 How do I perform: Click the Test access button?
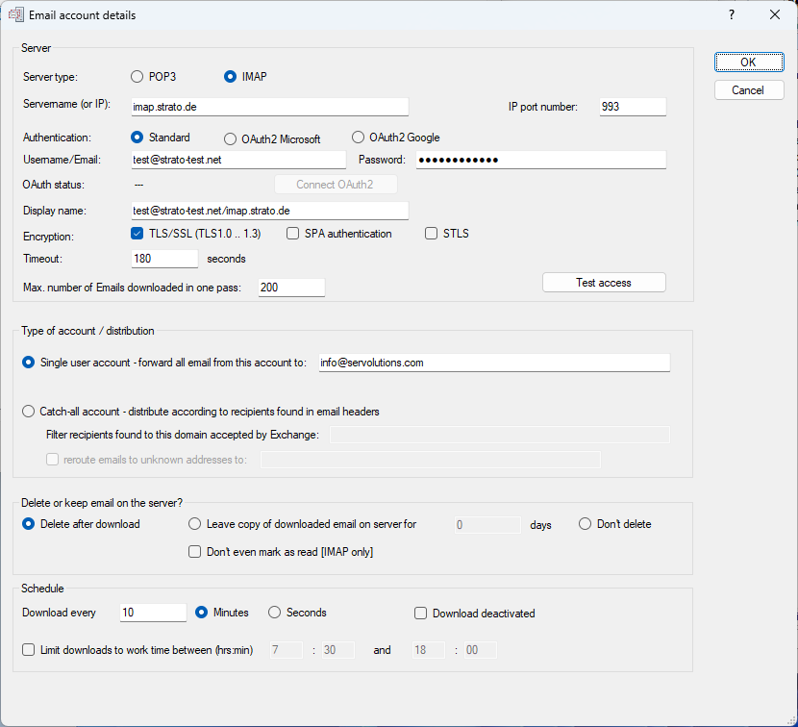pos(604,283)
